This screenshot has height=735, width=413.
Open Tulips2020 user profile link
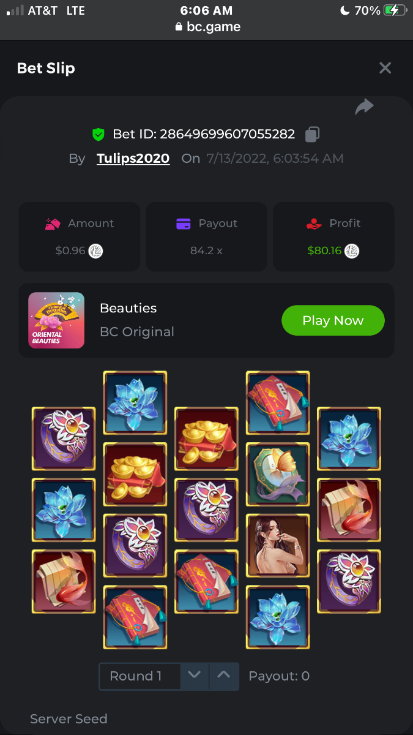pos(133,158)
